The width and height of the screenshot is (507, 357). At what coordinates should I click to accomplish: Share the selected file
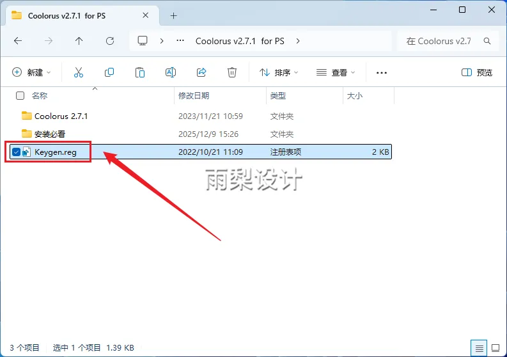pos(201,72)
